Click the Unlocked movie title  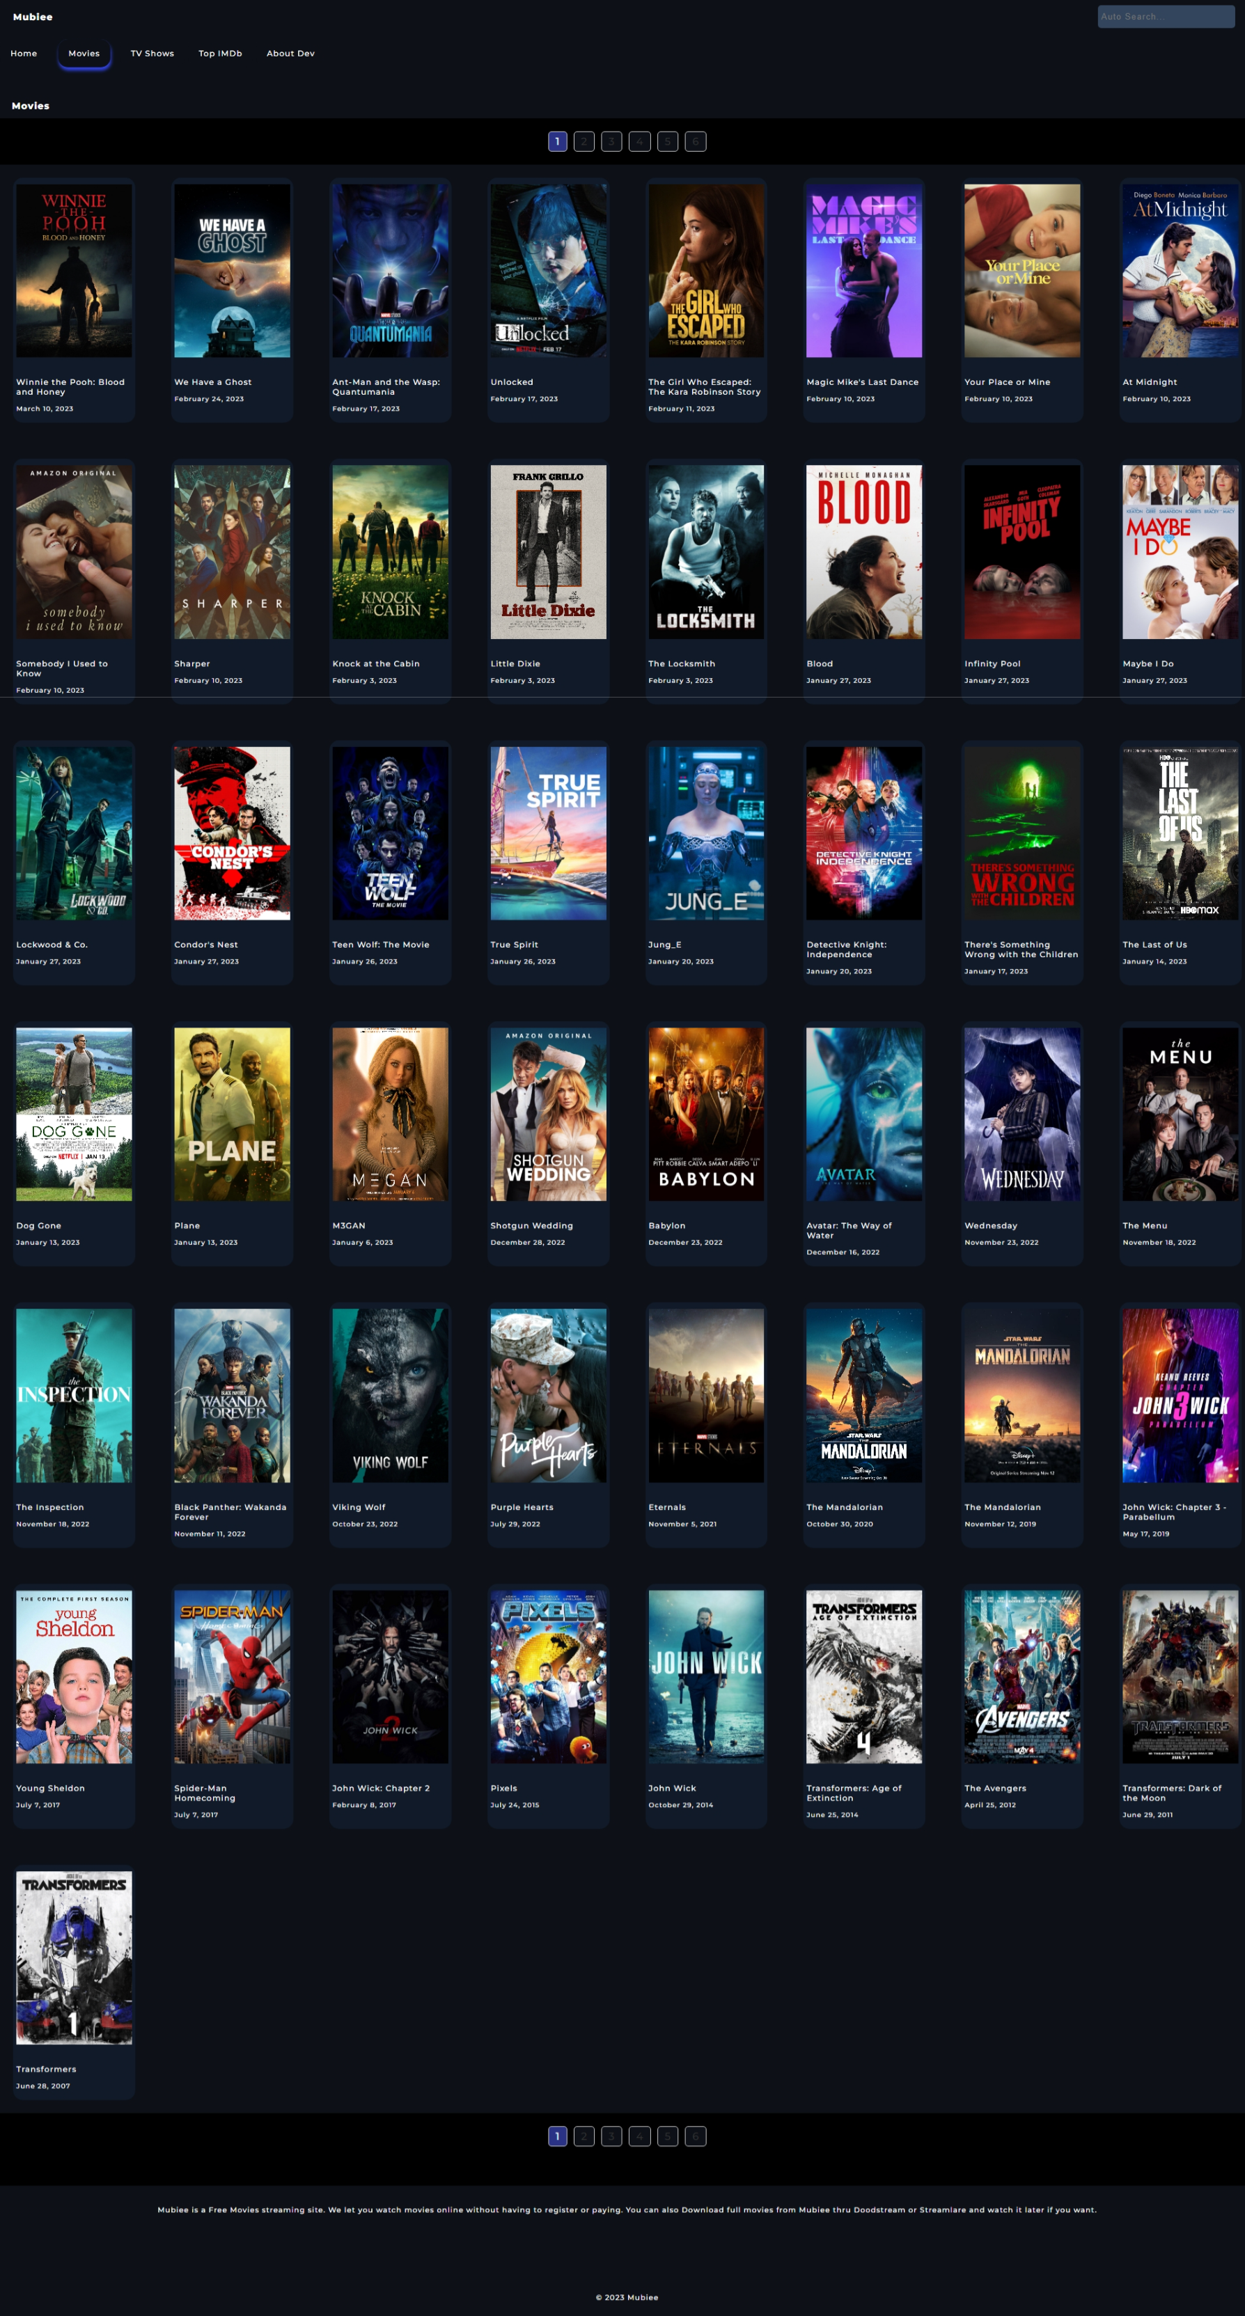[x=512, y=382]
